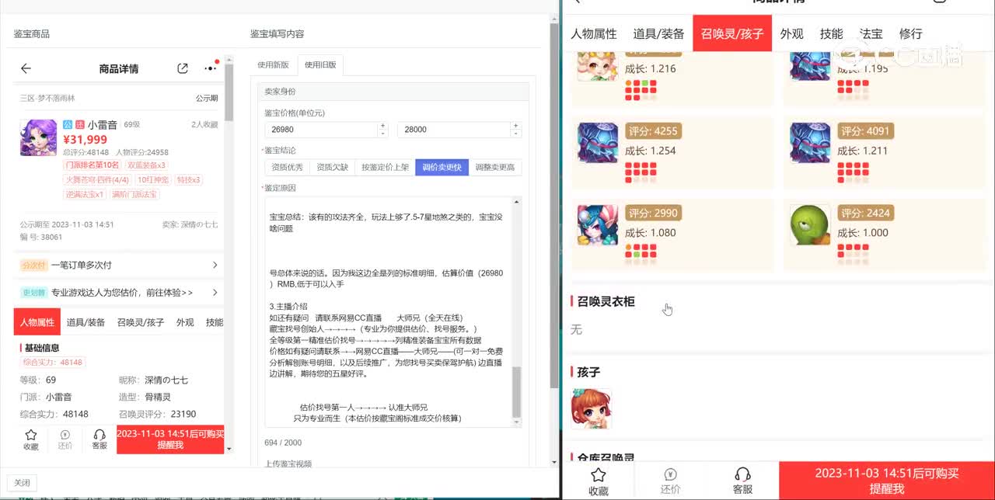Select 调价卖更快 conclusion option
The height and width of the screenshot is (500, 995).
coord(442,167)
